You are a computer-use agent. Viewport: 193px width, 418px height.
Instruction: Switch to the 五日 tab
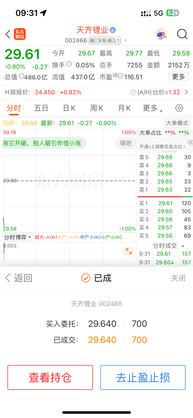(x=41, y=108)
